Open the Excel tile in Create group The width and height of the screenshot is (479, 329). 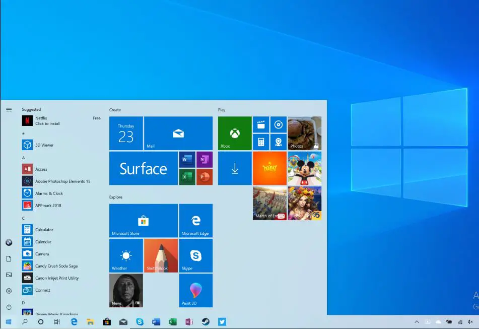(187, 177)
